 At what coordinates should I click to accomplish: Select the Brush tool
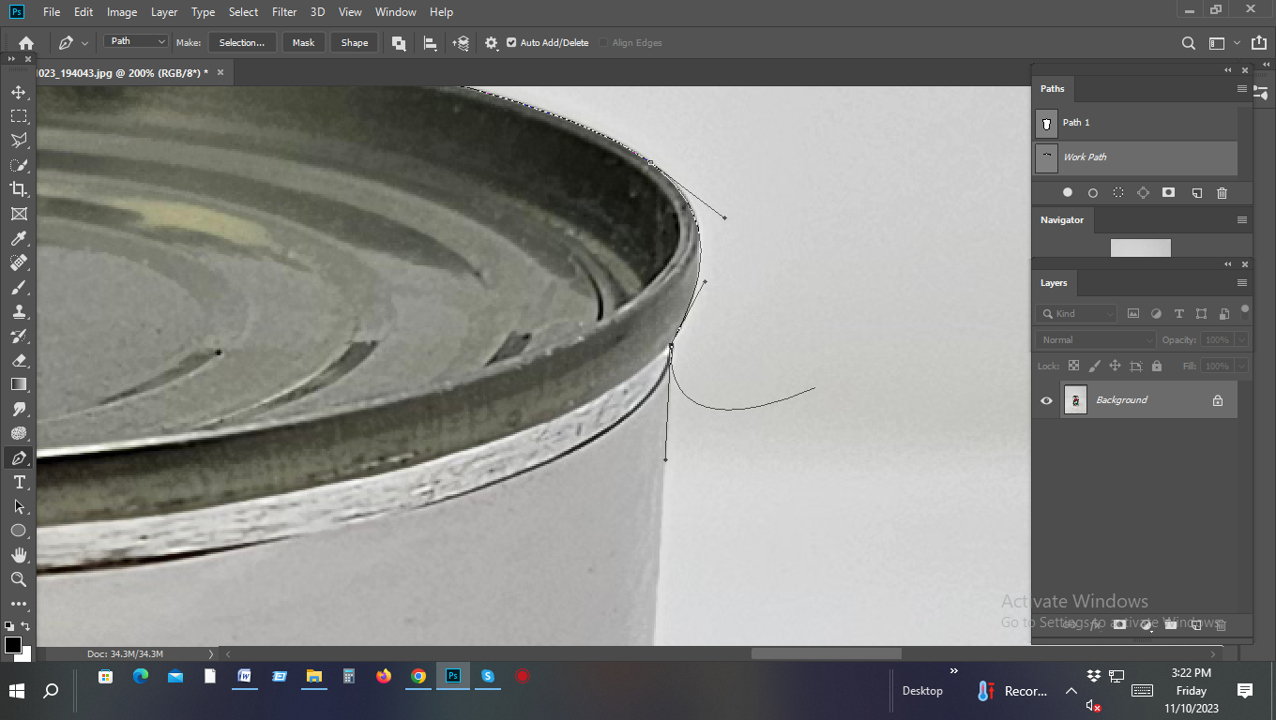pos(18,287)
